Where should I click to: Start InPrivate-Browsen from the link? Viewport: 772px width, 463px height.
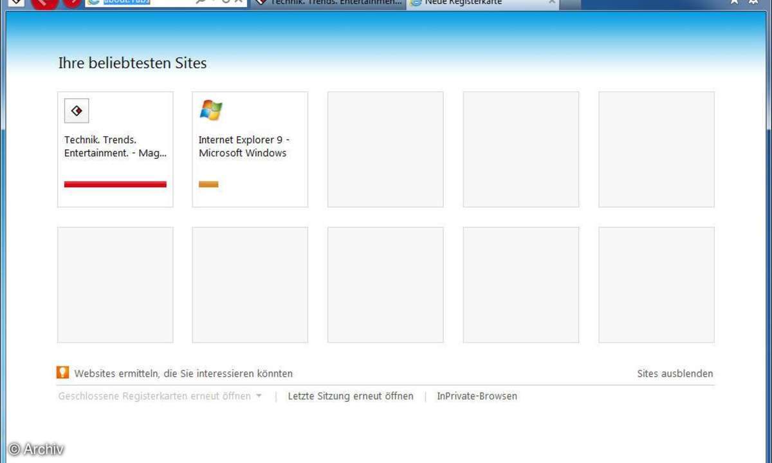point(477,396)
